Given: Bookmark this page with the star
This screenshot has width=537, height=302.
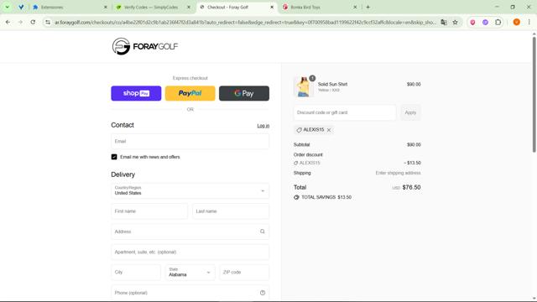Looking at the screenshot, I should [x=455, y=23].
